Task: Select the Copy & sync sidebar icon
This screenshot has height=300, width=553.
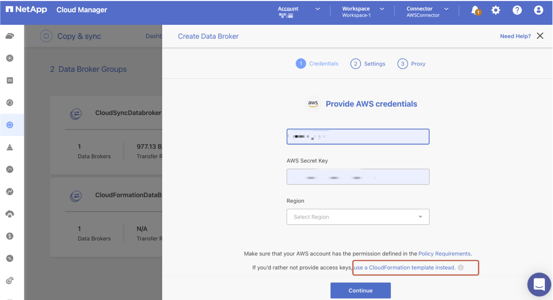Action: tap(10, 125)
